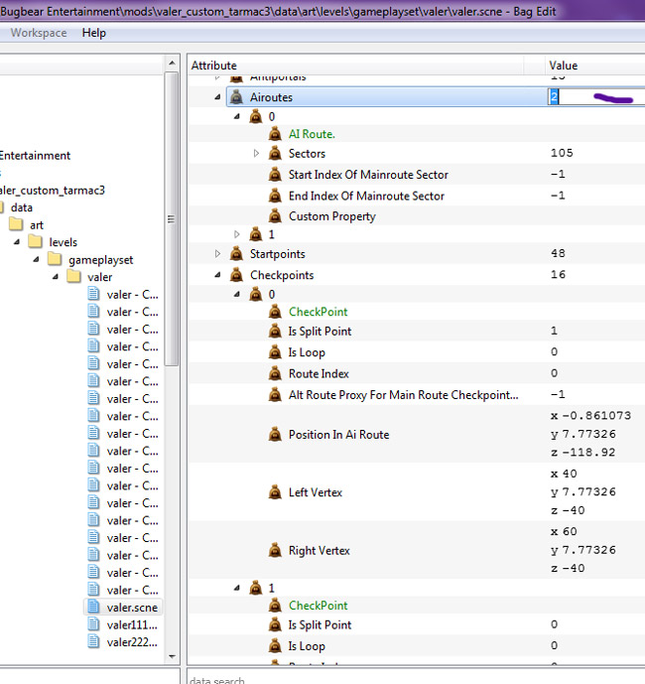
Task: Click the gameplayset folder icon
Action: (x=55, y=259)
